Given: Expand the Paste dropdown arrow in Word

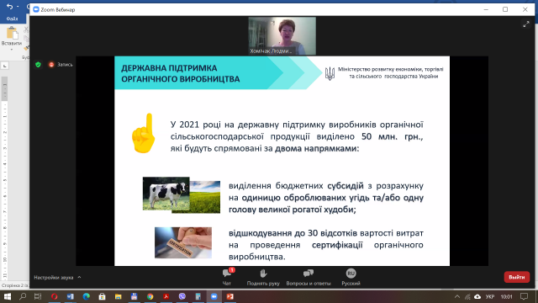Looking at the screenshot, I should click(x=12, y=50).
